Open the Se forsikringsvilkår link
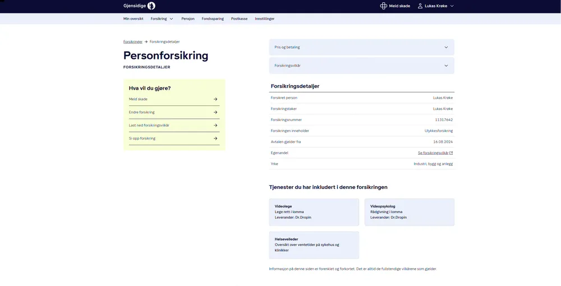This screenshot has height=286, width=561. (433, 153)
